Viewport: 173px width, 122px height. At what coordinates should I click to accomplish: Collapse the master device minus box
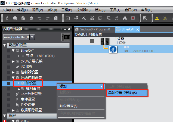[92, 41]
